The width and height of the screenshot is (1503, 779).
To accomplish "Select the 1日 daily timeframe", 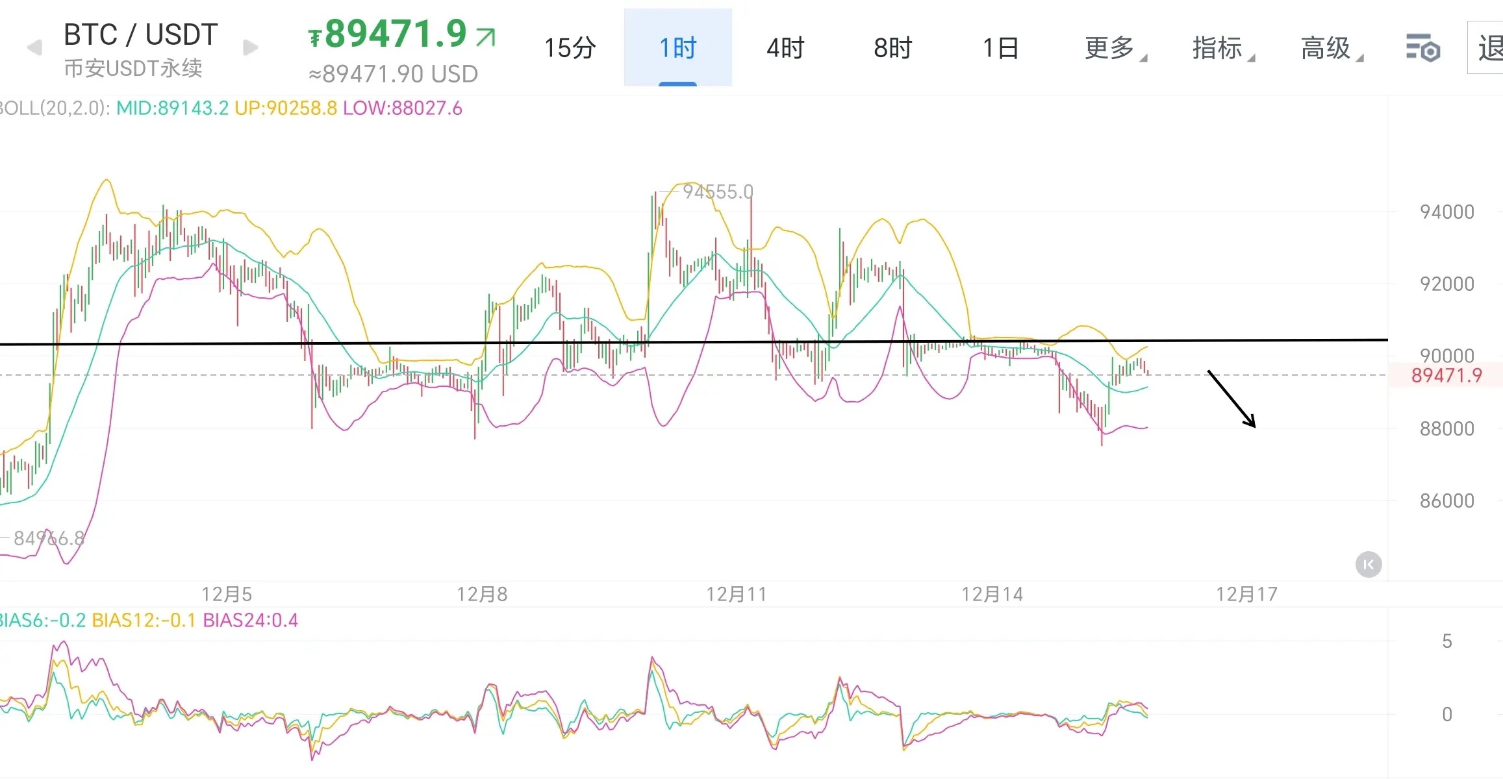I will point(1000,48).
